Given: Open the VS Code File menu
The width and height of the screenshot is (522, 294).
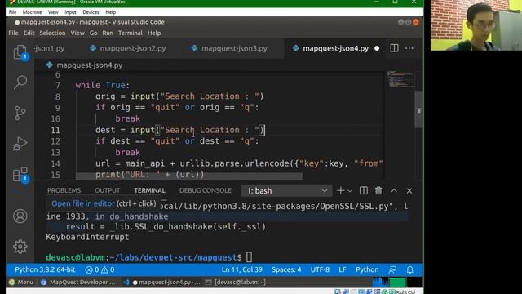Looking at the screenshot, I should tap(13, 33).
